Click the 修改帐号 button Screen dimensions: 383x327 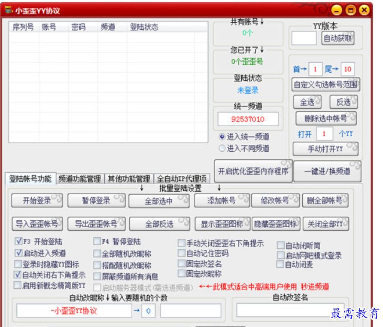coord(275,201)
